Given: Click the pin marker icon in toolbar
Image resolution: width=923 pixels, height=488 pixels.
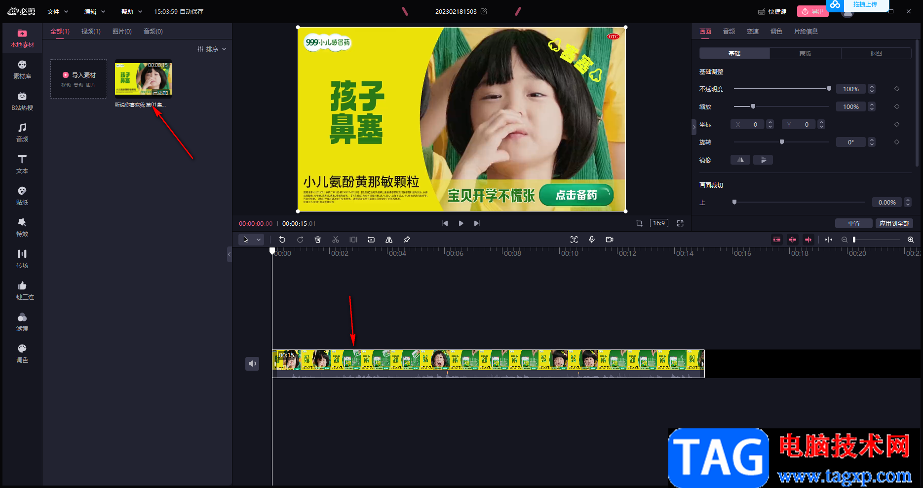Looking at the screenshot, I should tap(407, 240).
